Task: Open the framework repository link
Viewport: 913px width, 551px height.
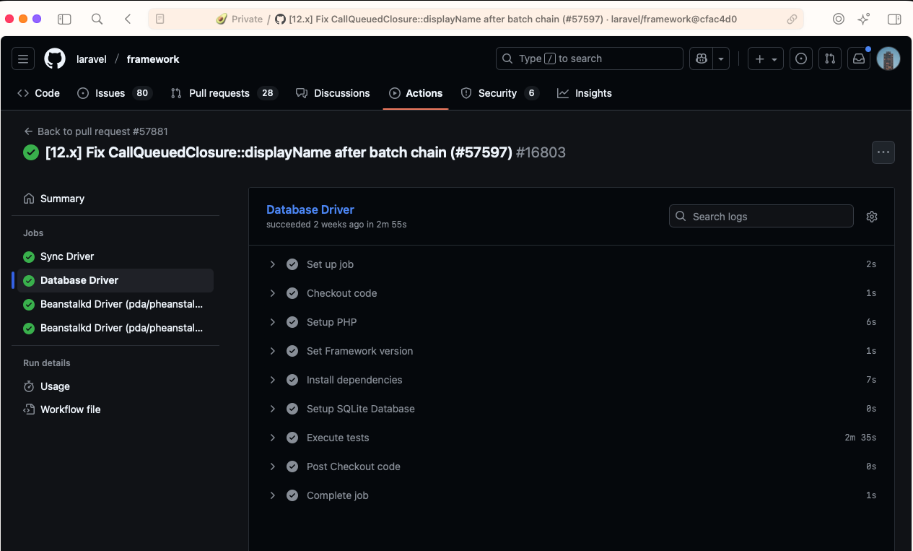Action: tap(153, 59)
